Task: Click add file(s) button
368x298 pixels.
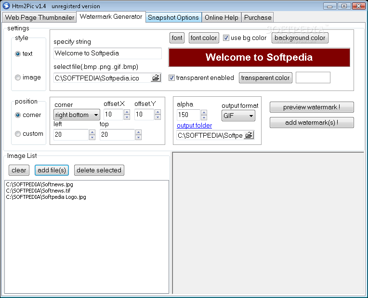Action: point(52,170)
